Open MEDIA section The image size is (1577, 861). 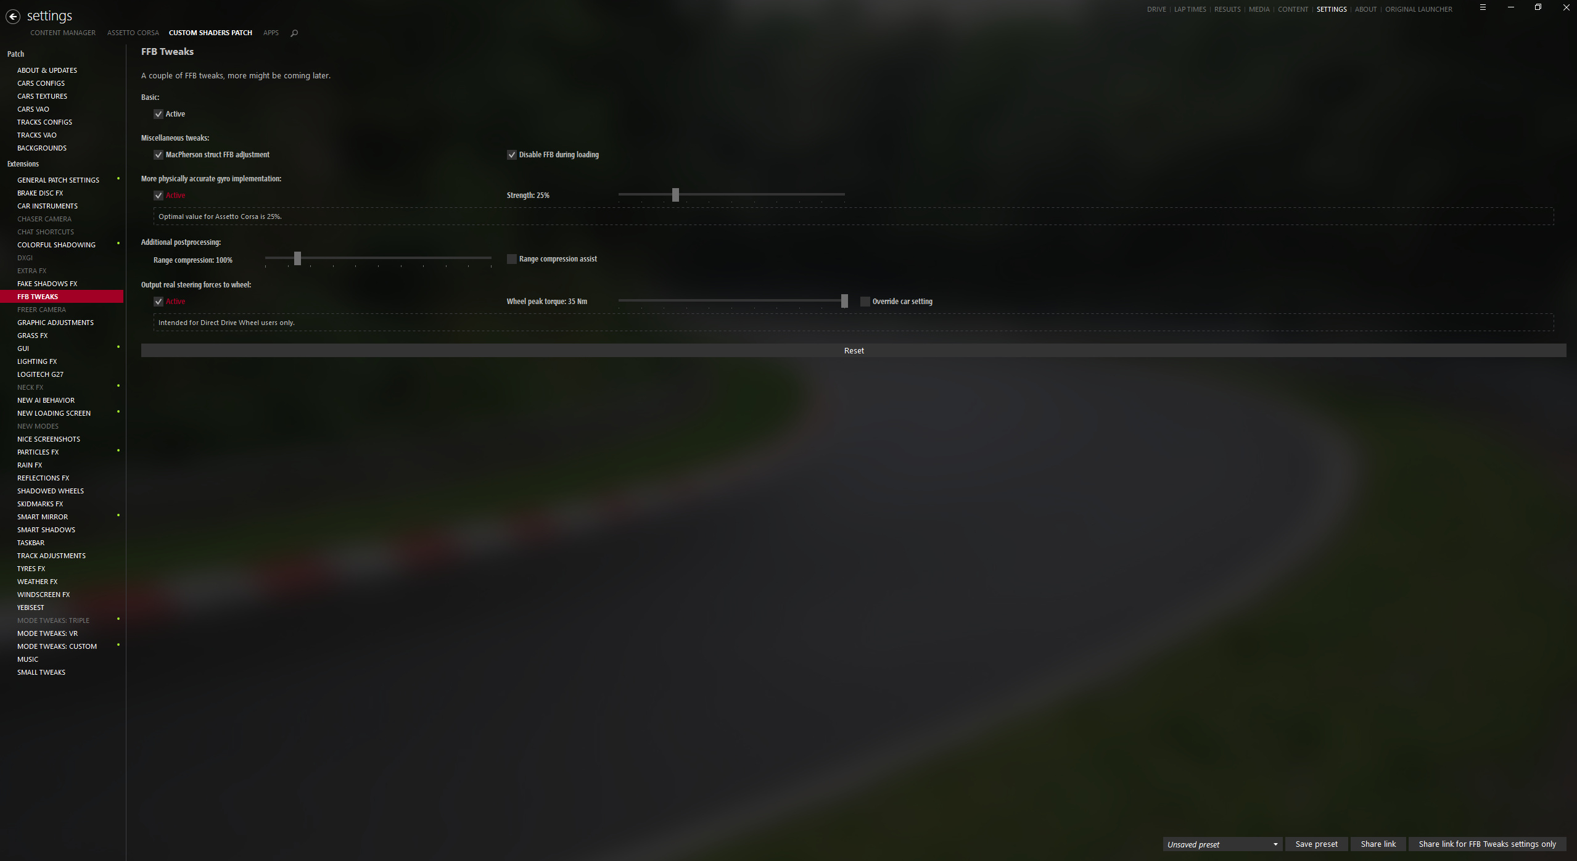point(1259,9)
